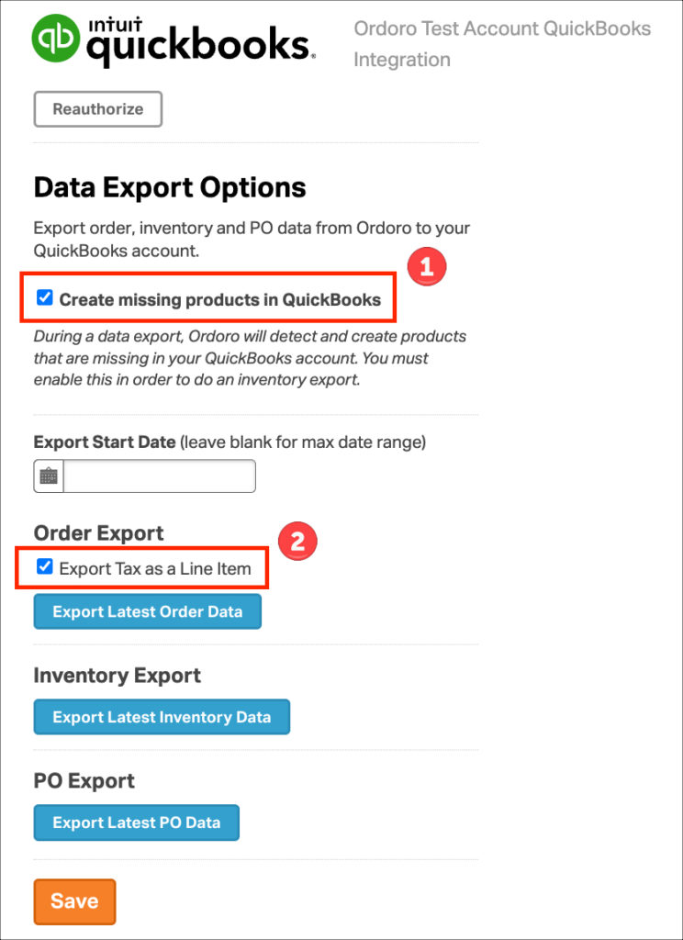The width and height of the screenshot is (683, 940).
Task: Click Export Latest Inventory Data button
Action: [x=162, y=717]
